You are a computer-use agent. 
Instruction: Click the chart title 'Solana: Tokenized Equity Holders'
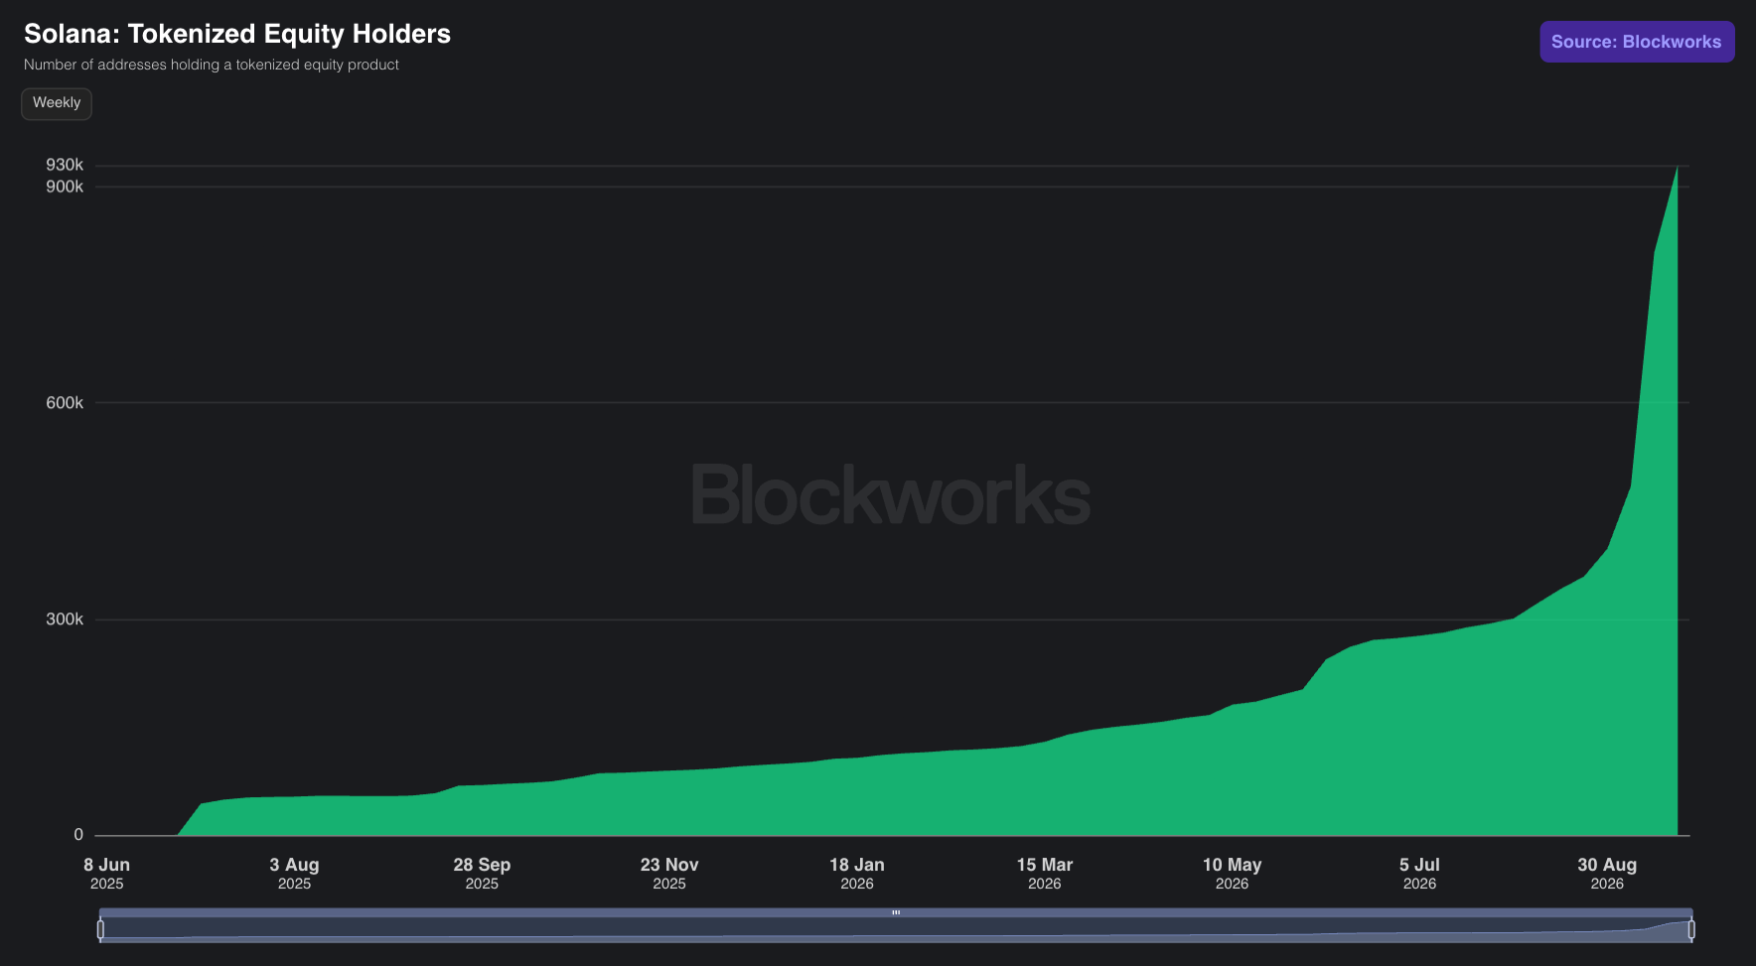click(x=237, y=34)
